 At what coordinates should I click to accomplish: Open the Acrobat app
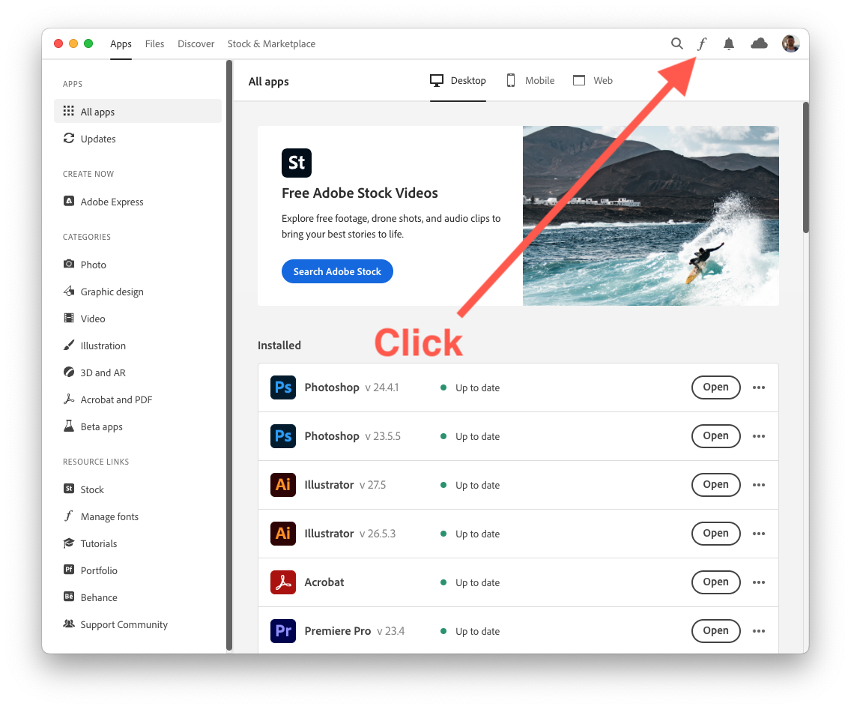(716, 582)
